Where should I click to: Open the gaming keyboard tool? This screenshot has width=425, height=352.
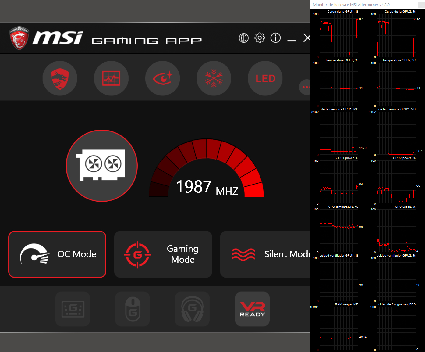pos(73,309)
